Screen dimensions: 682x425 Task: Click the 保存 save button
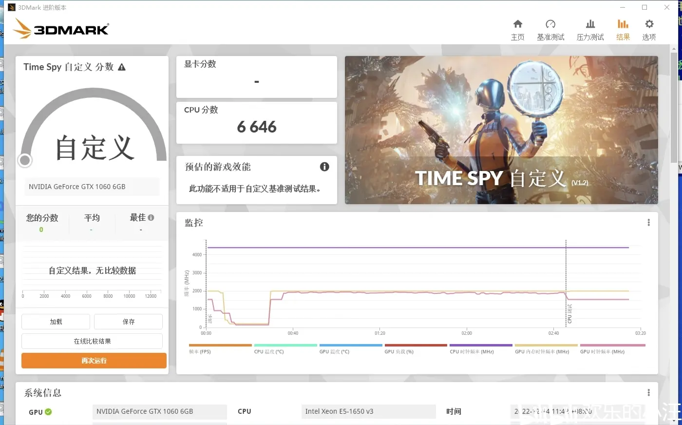tap(128, 322)
